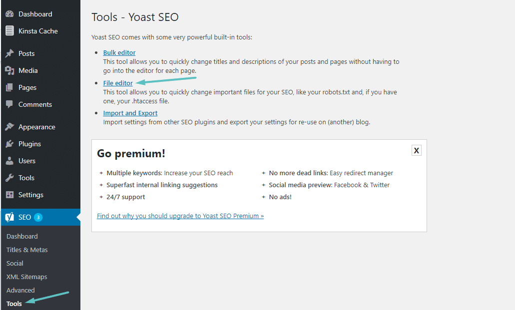Click the Pages document icon

pyautogui.click(x=10, y=87)
